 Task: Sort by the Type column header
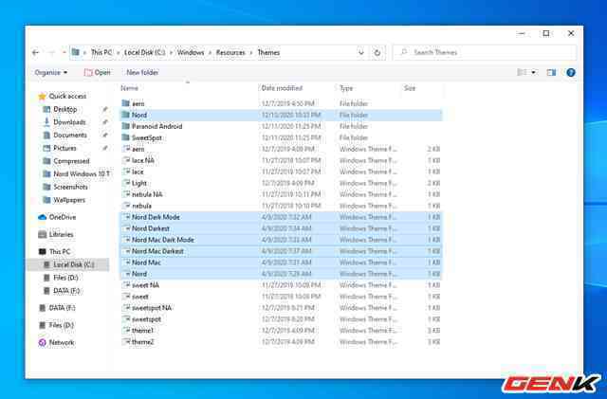point(346,88)
